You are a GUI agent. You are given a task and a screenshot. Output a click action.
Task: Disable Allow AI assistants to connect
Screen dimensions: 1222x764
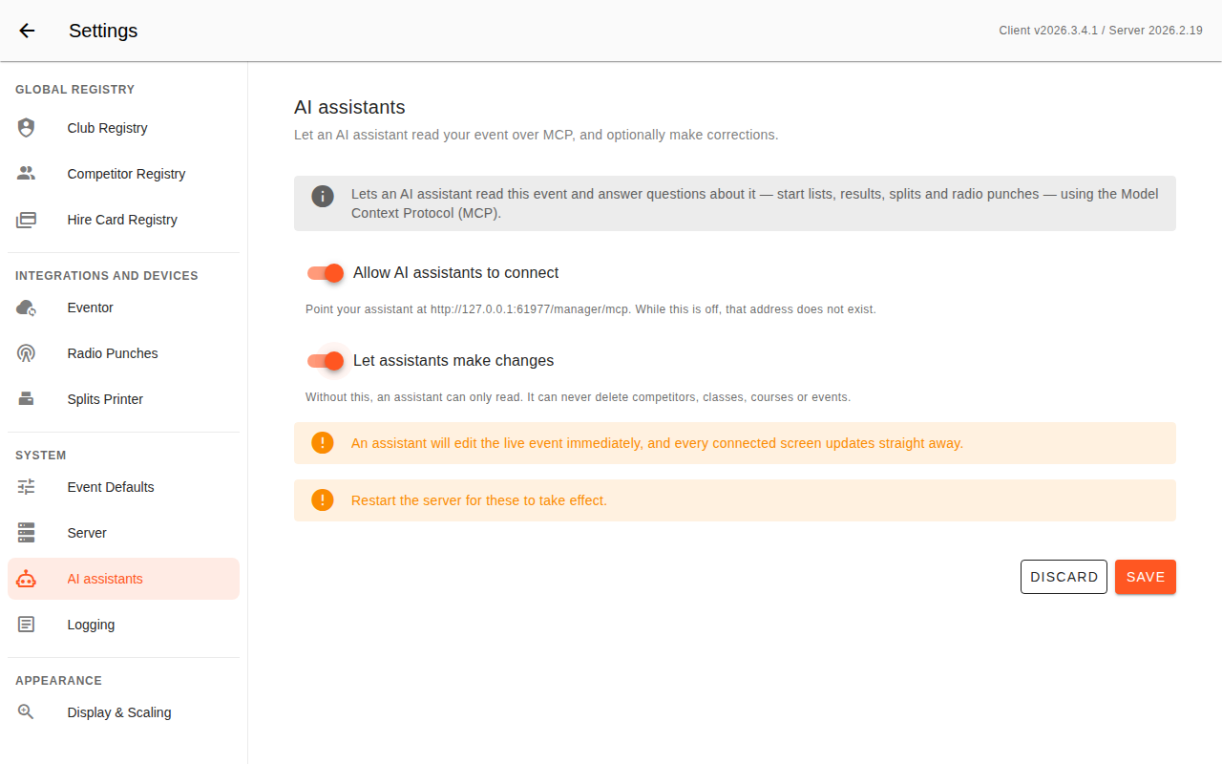326,273
